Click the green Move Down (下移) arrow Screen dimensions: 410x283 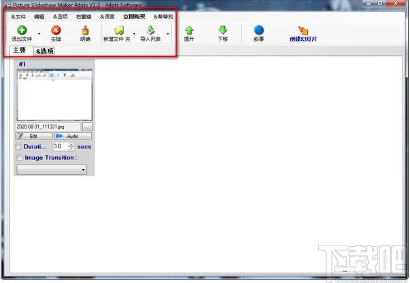coord(223,31)
